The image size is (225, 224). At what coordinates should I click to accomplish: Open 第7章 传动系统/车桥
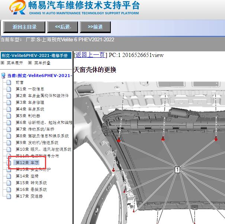pos(35,129)
